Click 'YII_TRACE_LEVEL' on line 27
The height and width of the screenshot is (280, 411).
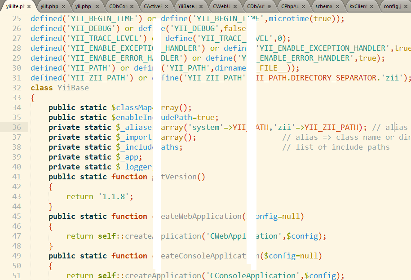click(x=105, y=38)
